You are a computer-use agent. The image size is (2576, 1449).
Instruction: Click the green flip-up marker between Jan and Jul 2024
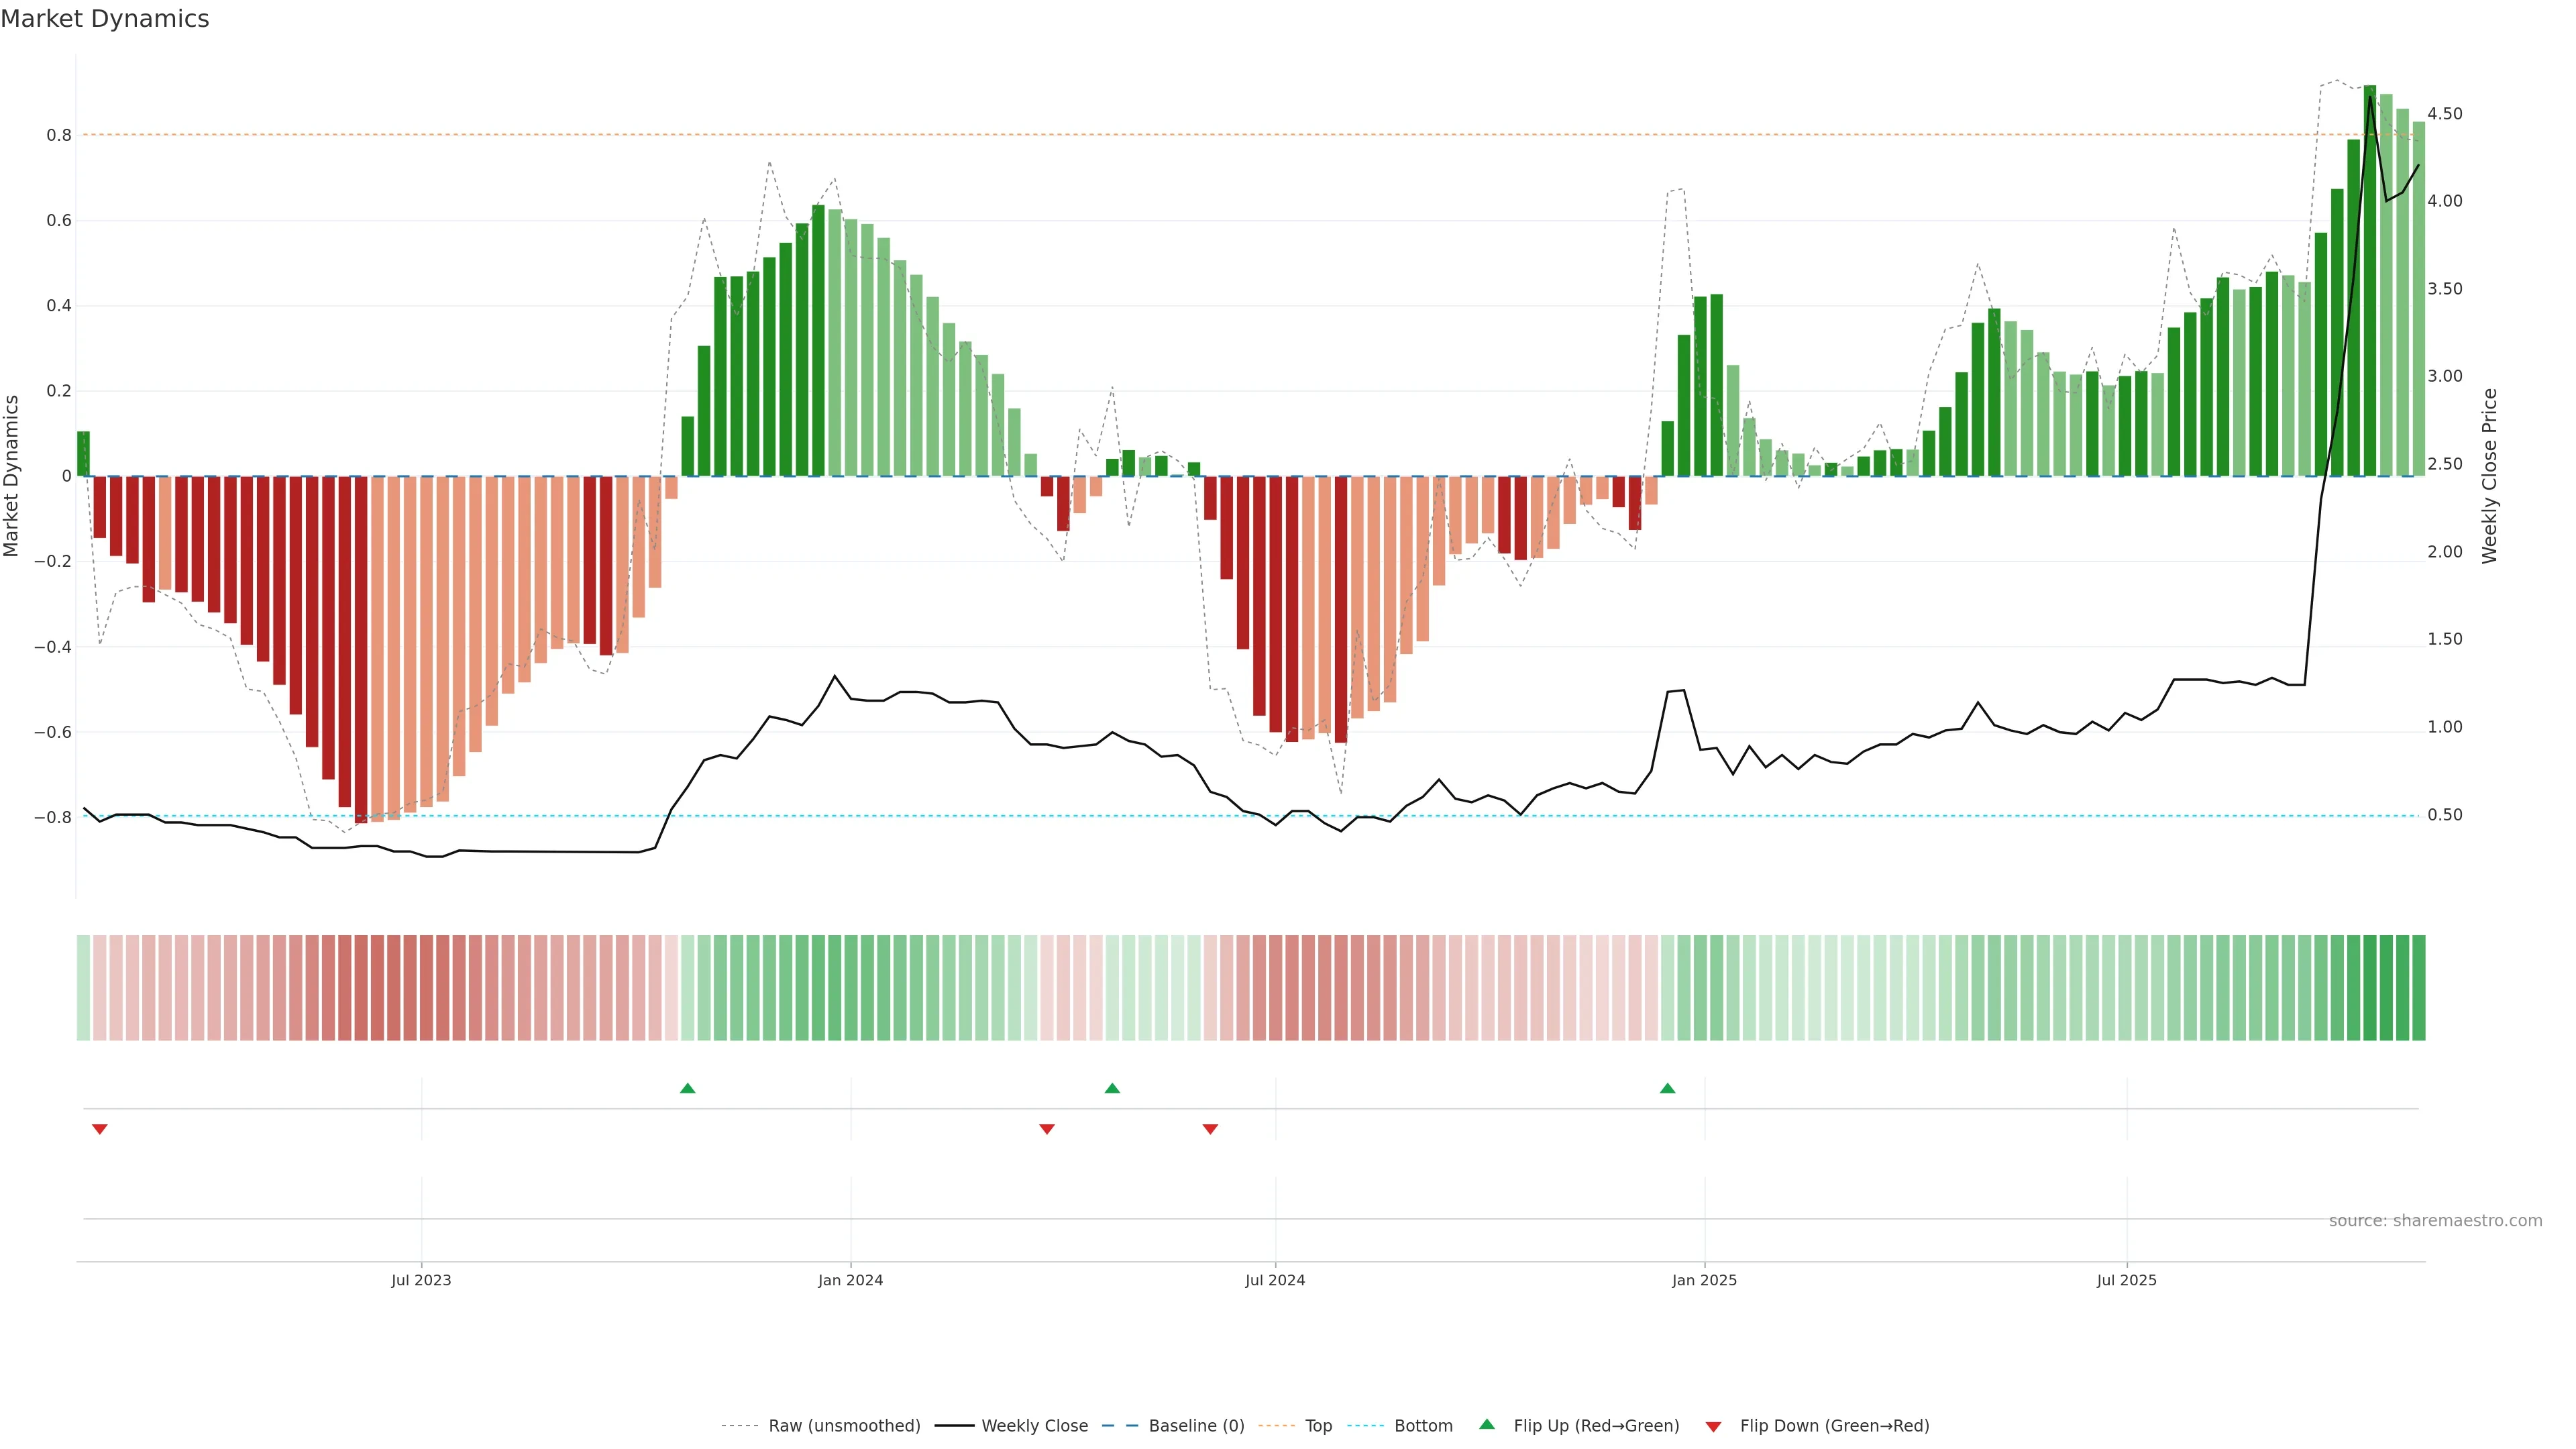1112,1088
